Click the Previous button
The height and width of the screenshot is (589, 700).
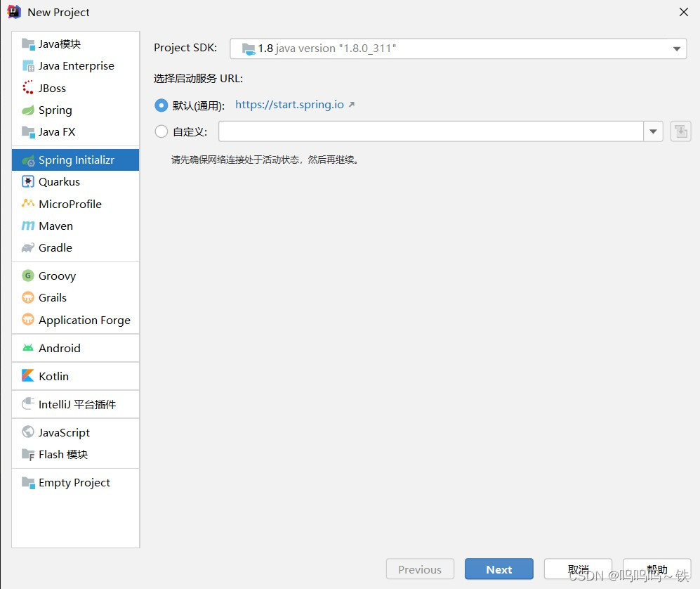420,569
